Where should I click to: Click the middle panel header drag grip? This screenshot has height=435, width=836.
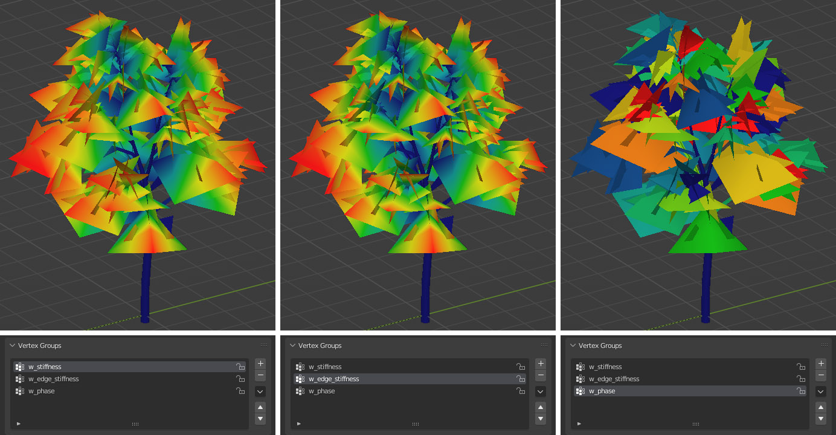544,345
